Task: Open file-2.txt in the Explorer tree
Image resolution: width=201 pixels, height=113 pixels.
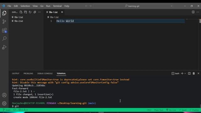Action: [19, 21]
